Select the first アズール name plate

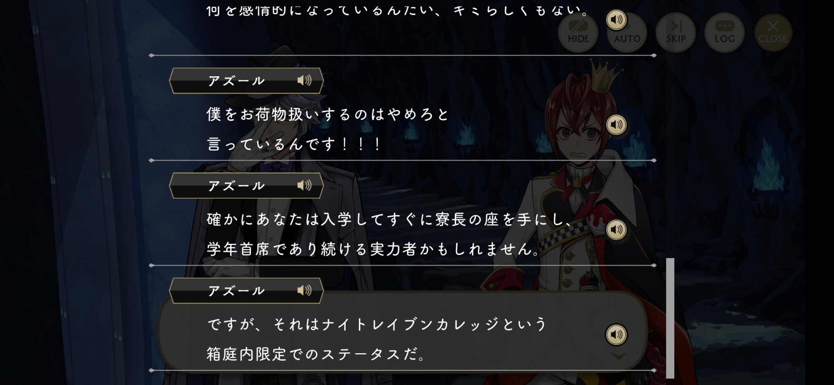click(246, 81)
